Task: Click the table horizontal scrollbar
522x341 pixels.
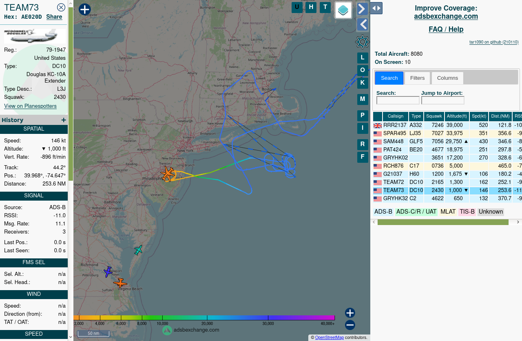Action: [x=443, y=222]
